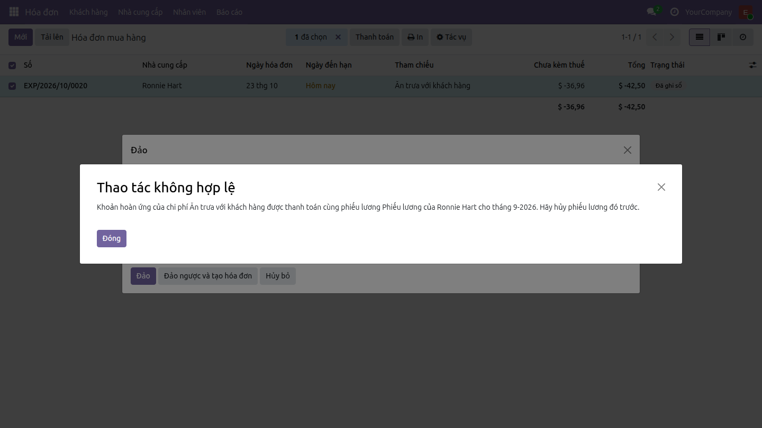
Task: Click the Thanh toán button
Action: coord(375,37)
